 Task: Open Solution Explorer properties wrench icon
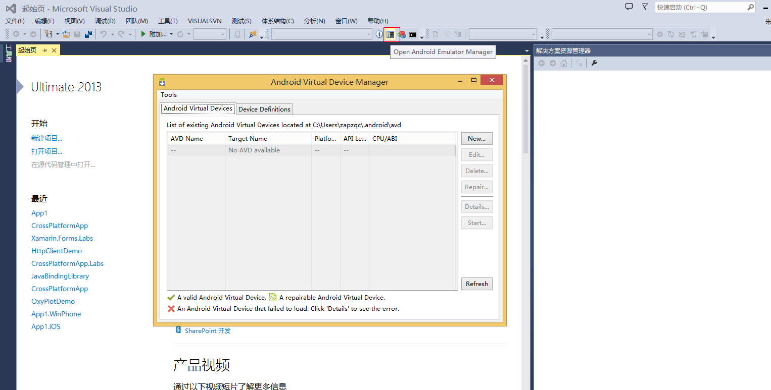594,63
